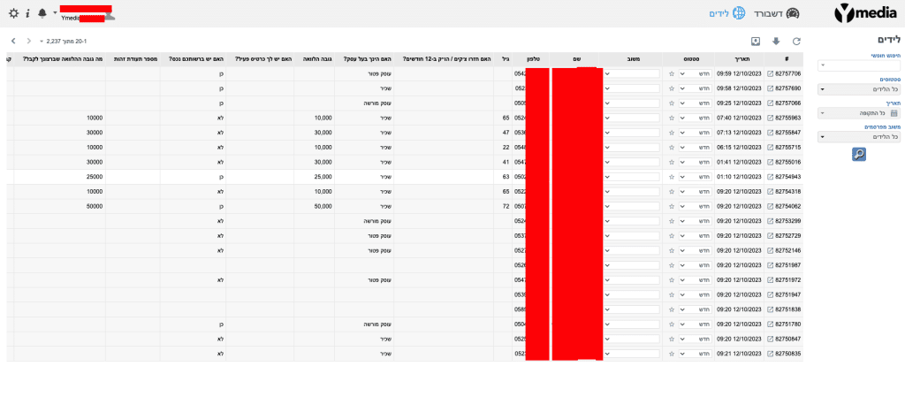Click the info "i" icon
The image size is (905, 397).
click(x=27, y=13)
